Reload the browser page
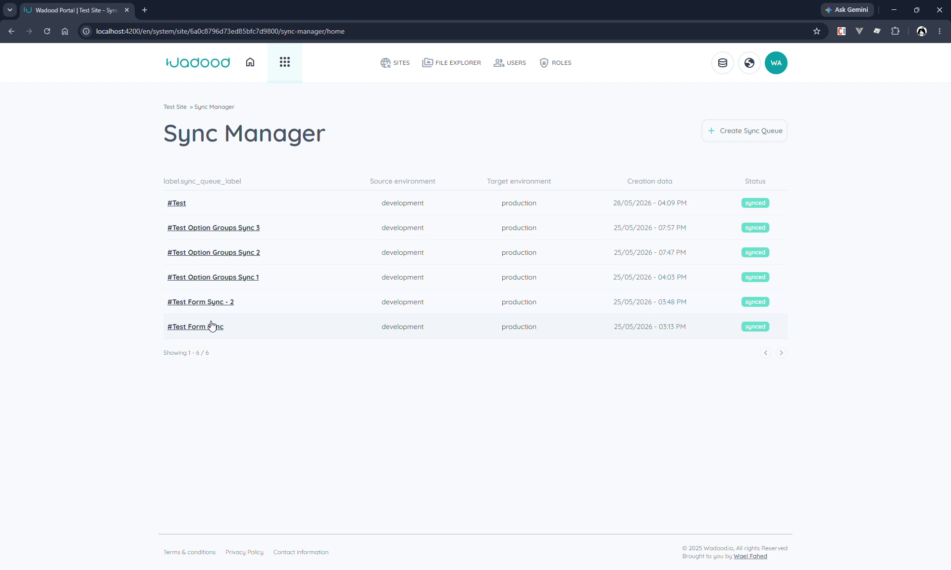 47,31
